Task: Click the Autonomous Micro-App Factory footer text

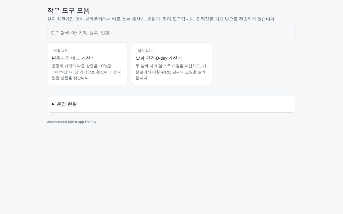Action: click(x=72, y=122)
